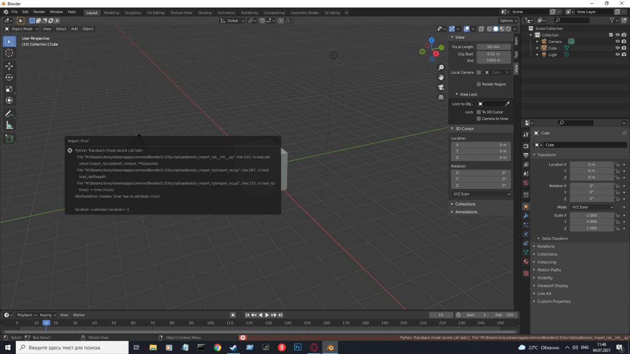Choose the Measure tool
This screenshot has width=630, height=354.
pyautogui.click(x=9, y=125)
